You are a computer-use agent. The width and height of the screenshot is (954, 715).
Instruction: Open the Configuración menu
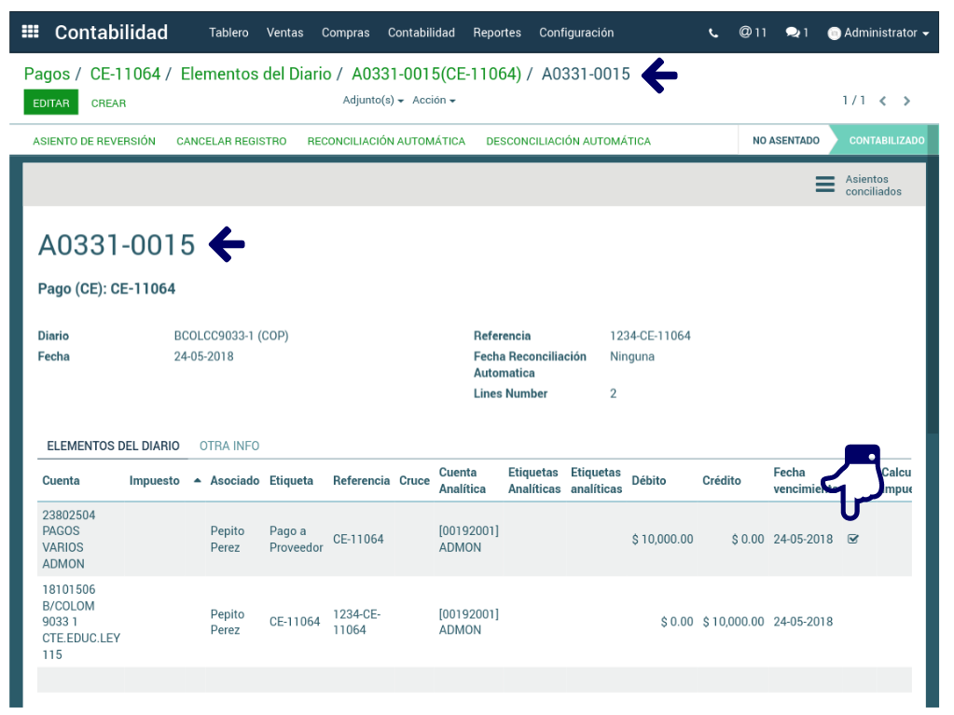[x=576, y=33]
